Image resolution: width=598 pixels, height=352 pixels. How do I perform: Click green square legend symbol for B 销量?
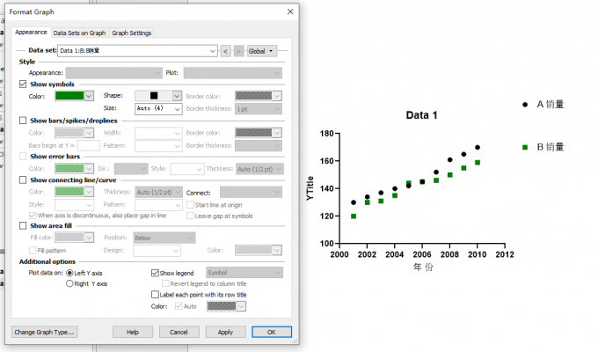point(525,147)
